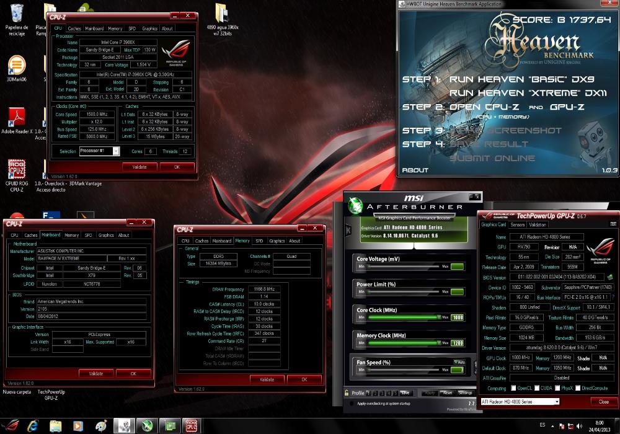Click the Core Clock value field 1000
The image size is (620, 434).
tap(458, 317)
